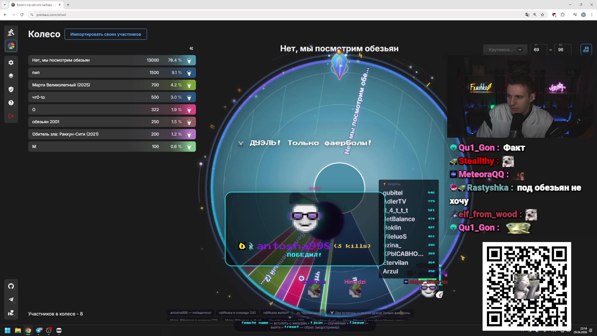Open the shield checkmark sidebar icon
This screenshot has height=336, width=597.
pos(11,90)
